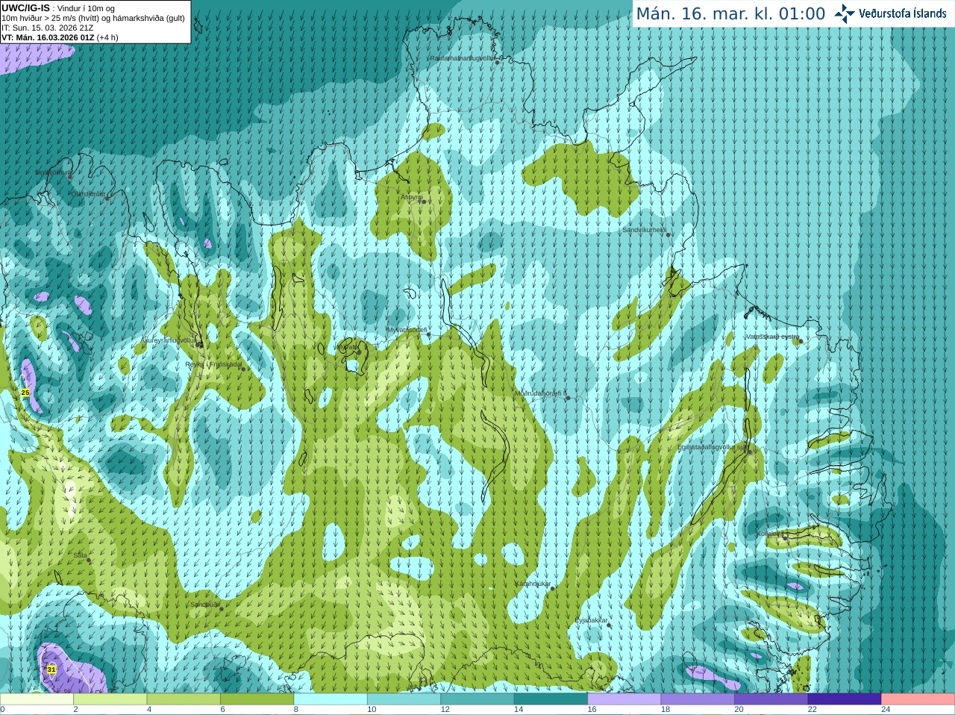The height and width of the screenshot is (715, 955).
Task: Click the 'Veðurstofa Íslands' text
Action: coord(903,13)
